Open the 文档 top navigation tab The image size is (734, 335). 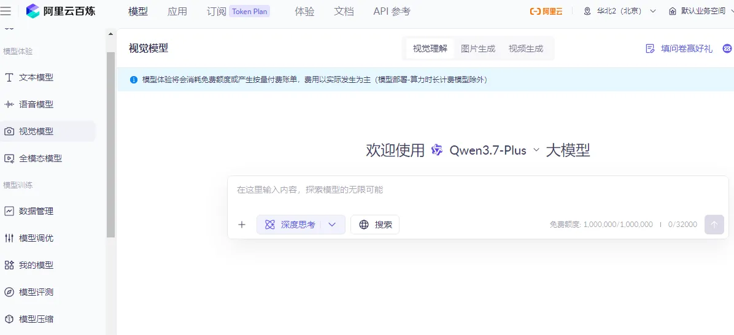tap(344, 11)
